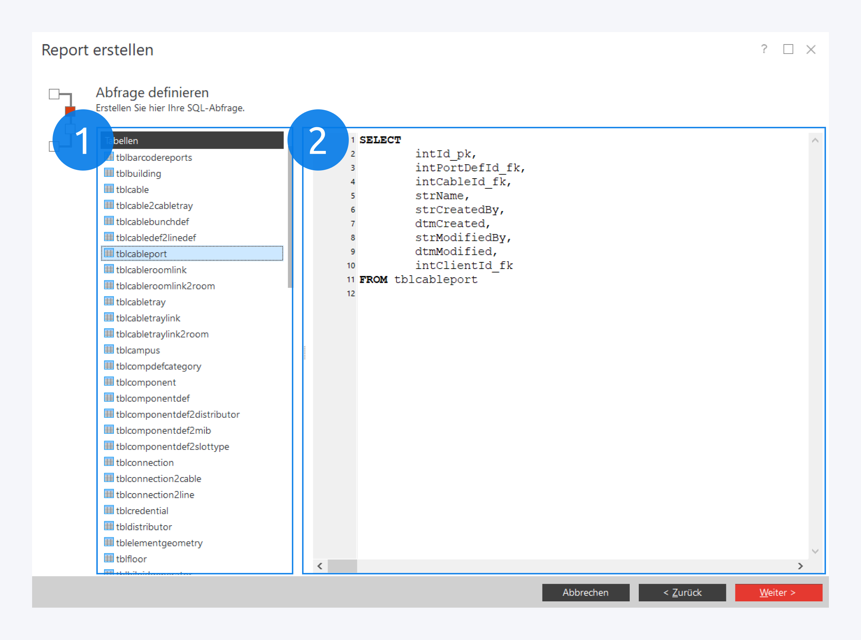Click the tblcampus table icon
The image size is (861, 640).
tap(109, 350)
